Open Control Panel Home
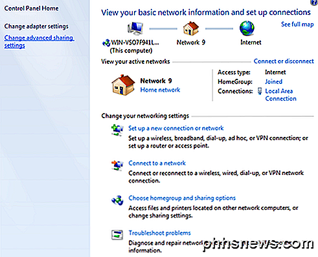Viewport: 318px width, 257px height. tap(31, 8)
